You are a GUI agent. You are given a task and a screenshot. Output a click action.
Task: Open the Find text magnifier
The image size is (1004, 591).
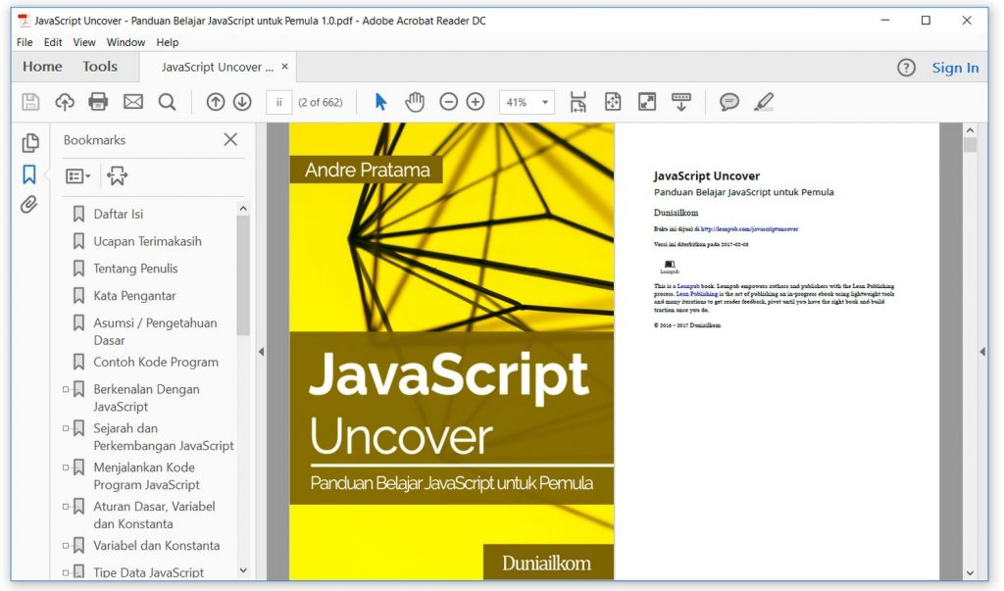pos(167,102)
